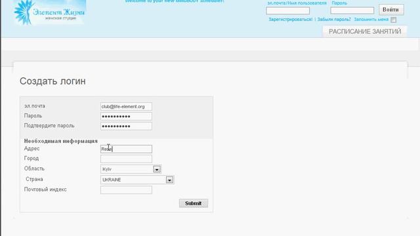Image resolution: width=420 pixels, height=236 pixels.
Task: Open the Область dropdown showing Kyiv
Action: point(131,169)
